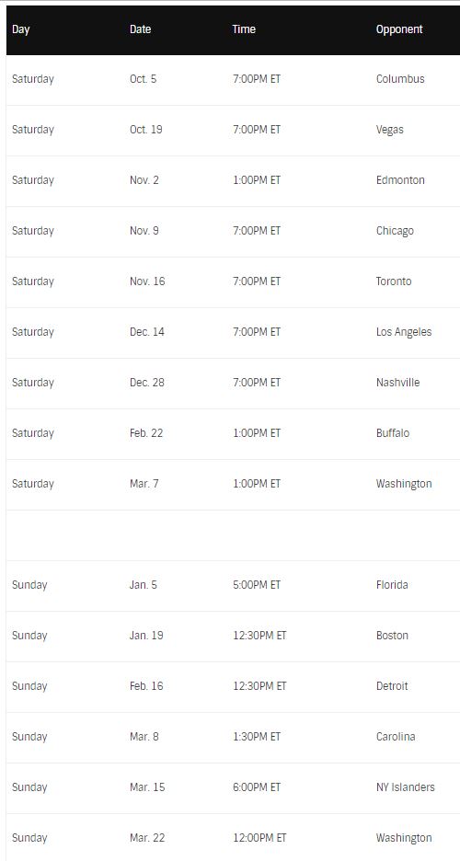460x861 pixels.
Task: Click the Day column header
Action: [x=20, y=29]
